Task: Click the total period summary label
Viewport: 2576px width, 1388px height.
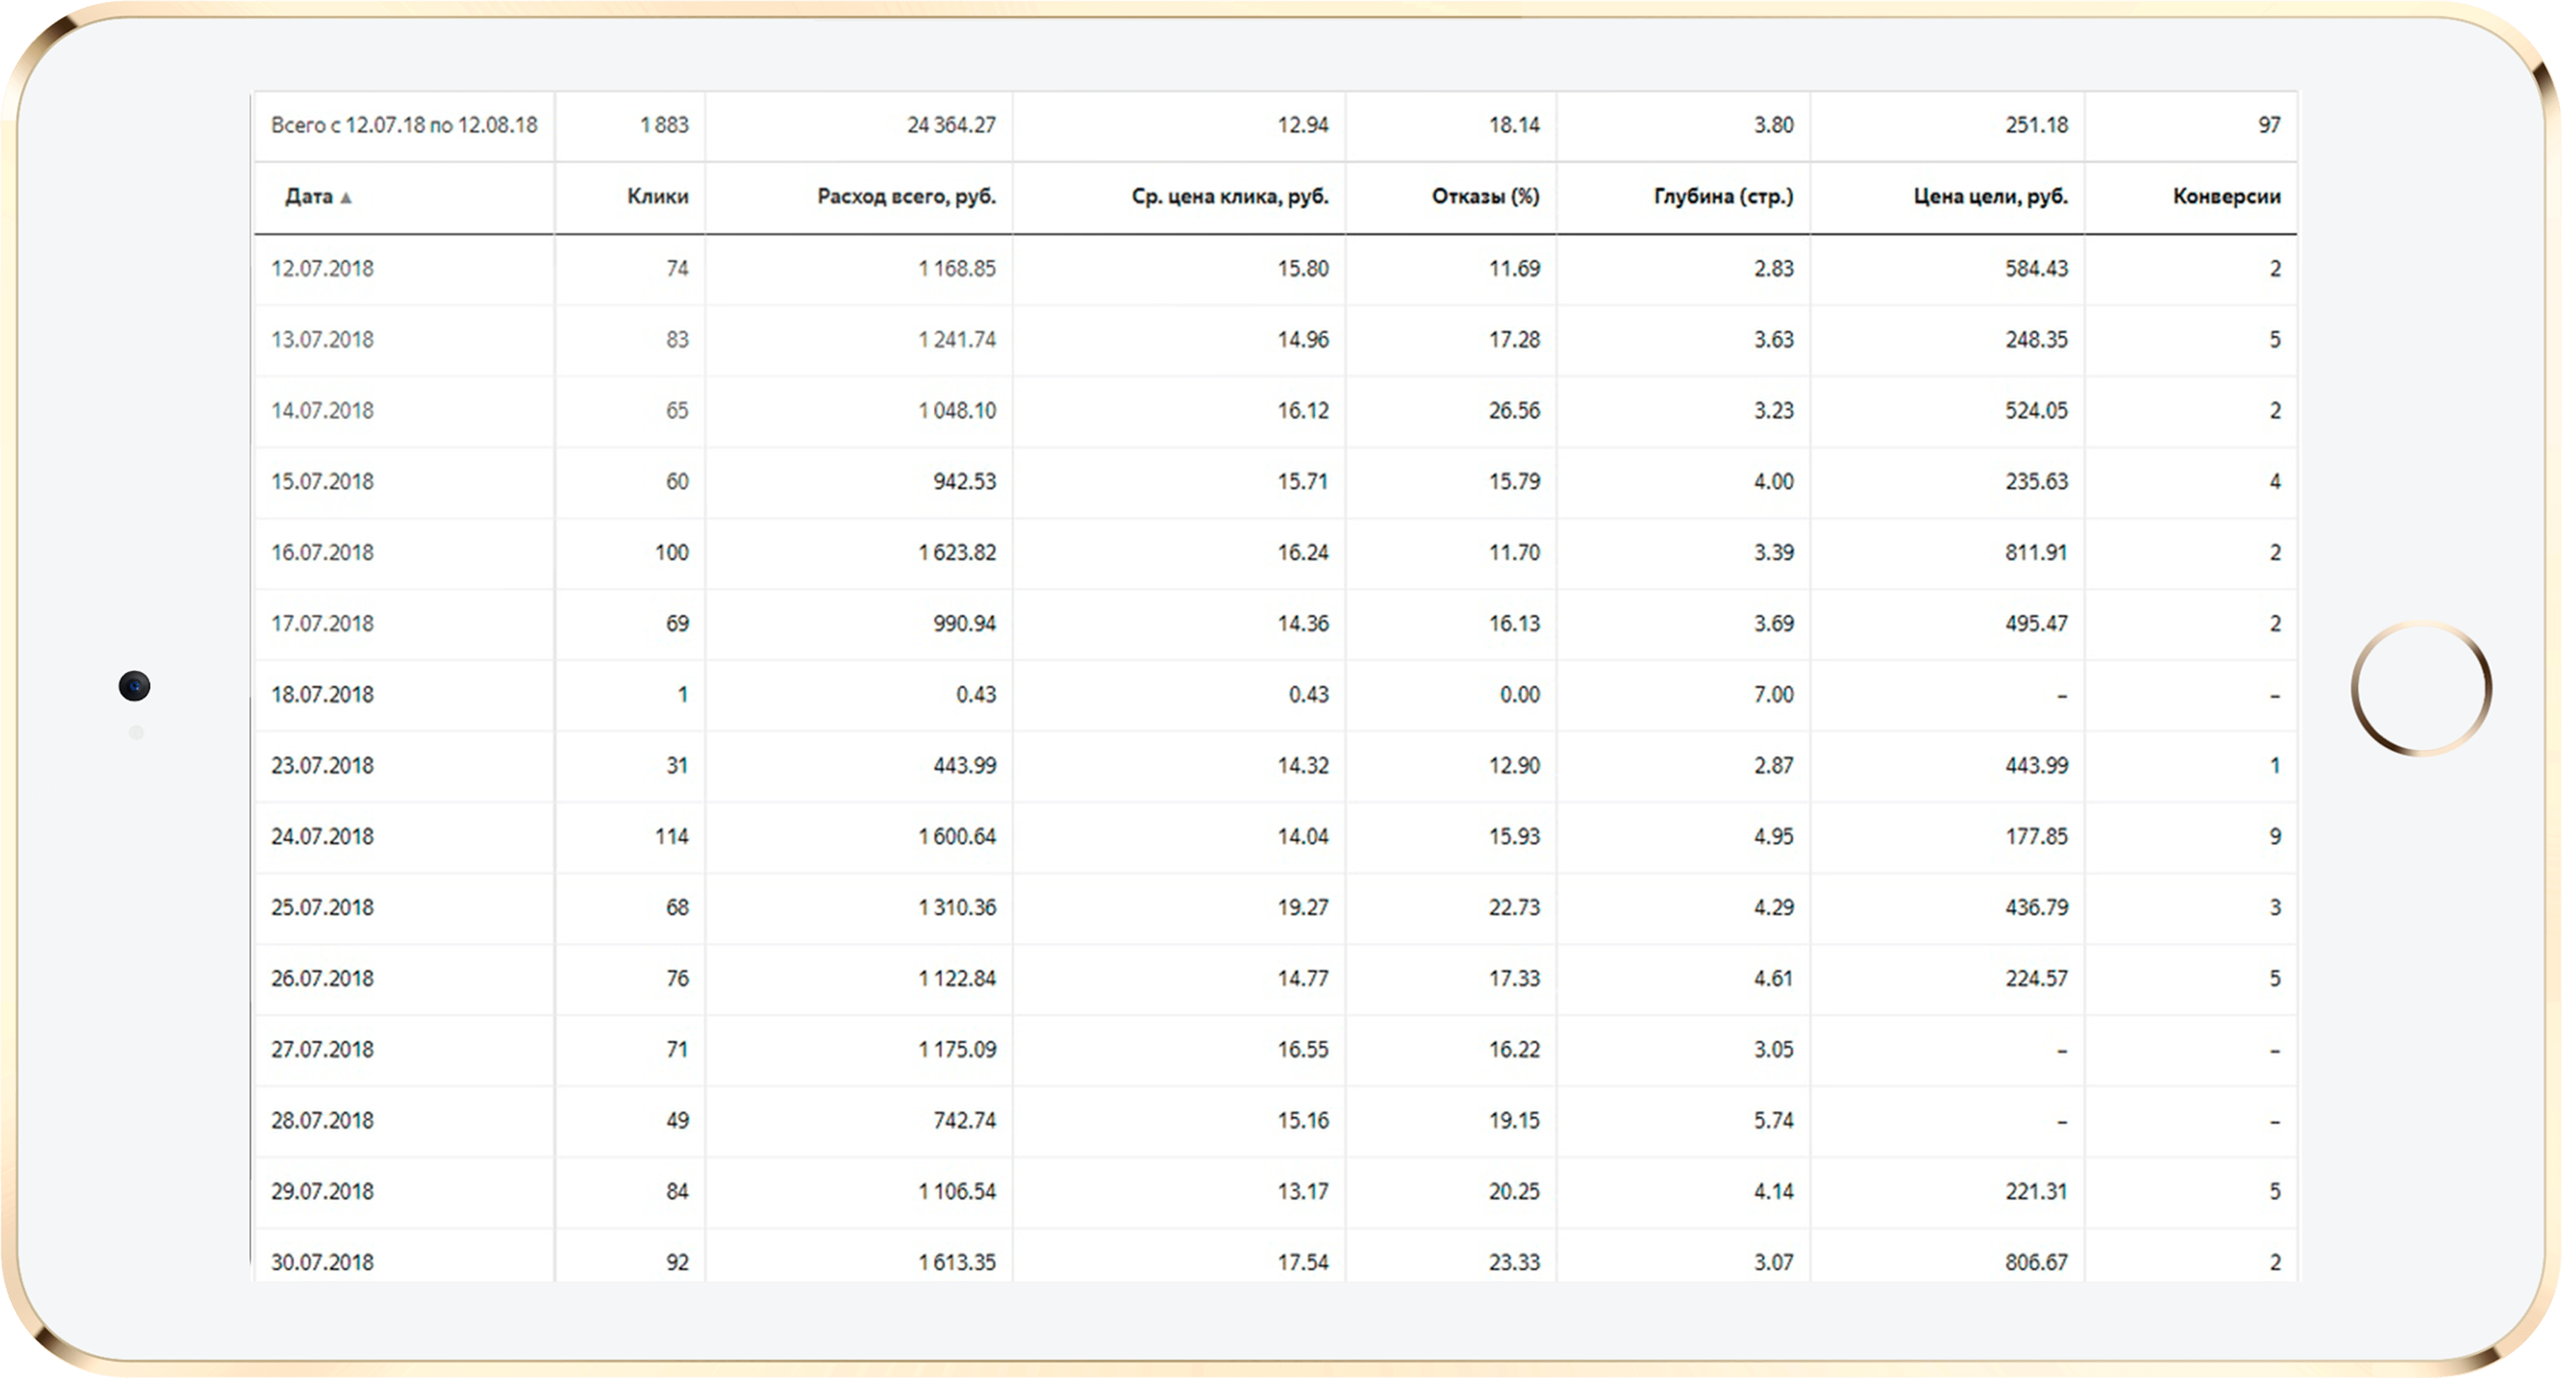Action: [x=404, y=126]
